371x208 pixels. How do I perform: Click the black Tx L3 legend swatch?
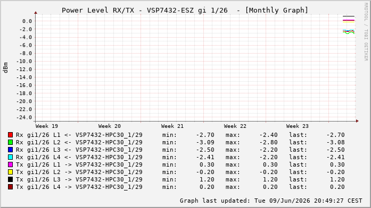pyautogui.click(x=10, y=179)
